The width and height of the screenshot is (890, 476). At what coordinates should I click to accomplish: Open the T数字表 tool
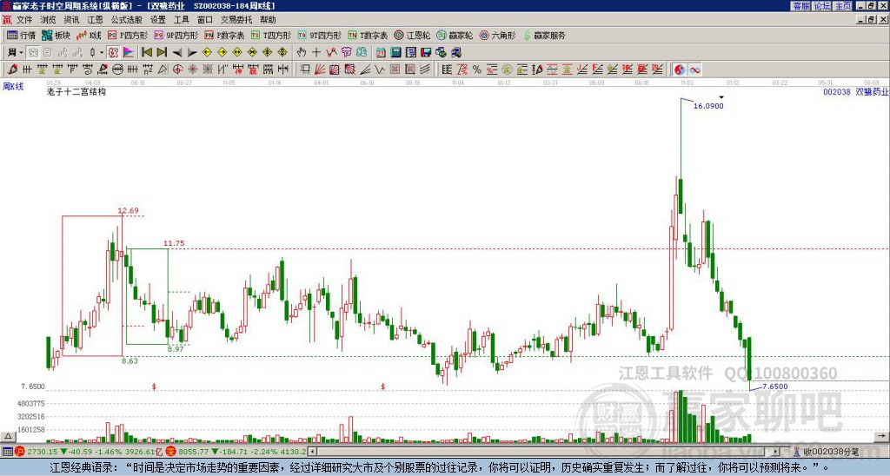point(368,35)
